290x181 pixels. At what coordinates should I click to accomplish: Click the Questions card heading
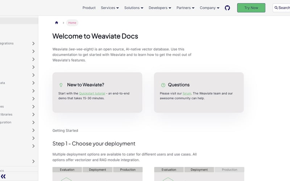pyautogui.click(x=179, y=85)
